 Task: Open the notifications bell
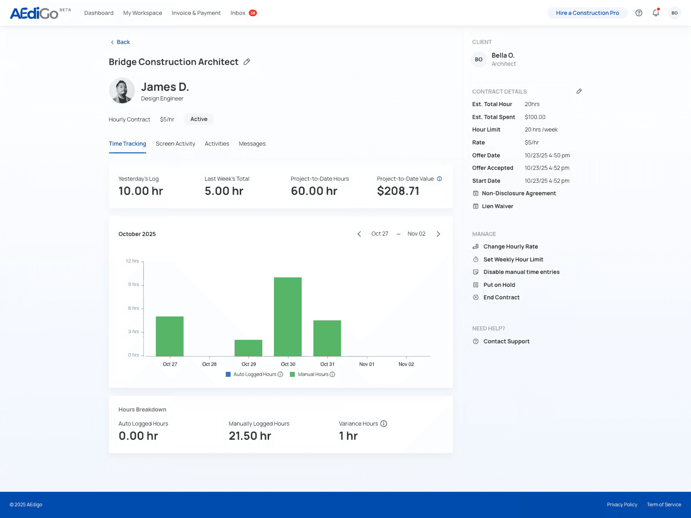(655, 13)
